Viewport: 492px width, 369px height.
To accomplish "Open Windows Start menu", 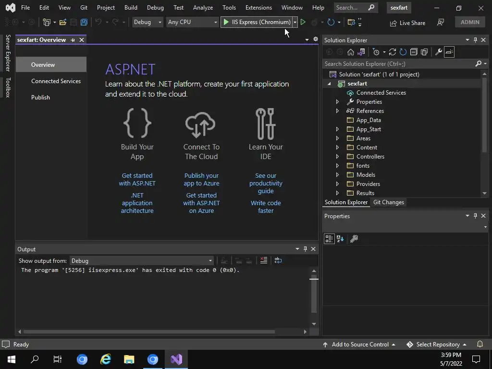I will click(12, 359).
